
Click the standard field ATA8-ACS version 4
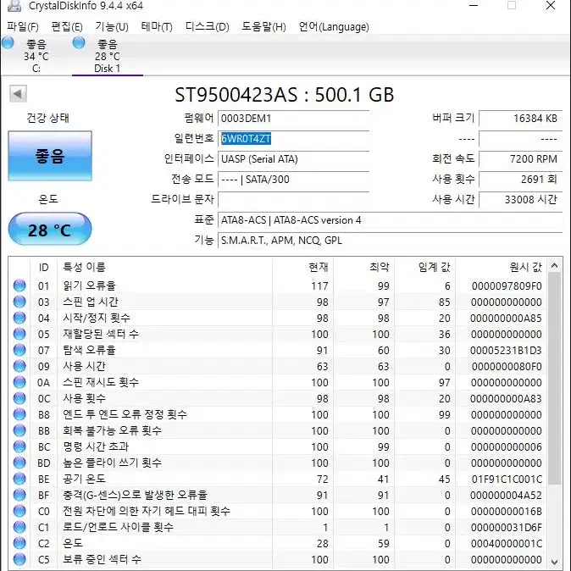pyautogui.click(x=390, y=220)
